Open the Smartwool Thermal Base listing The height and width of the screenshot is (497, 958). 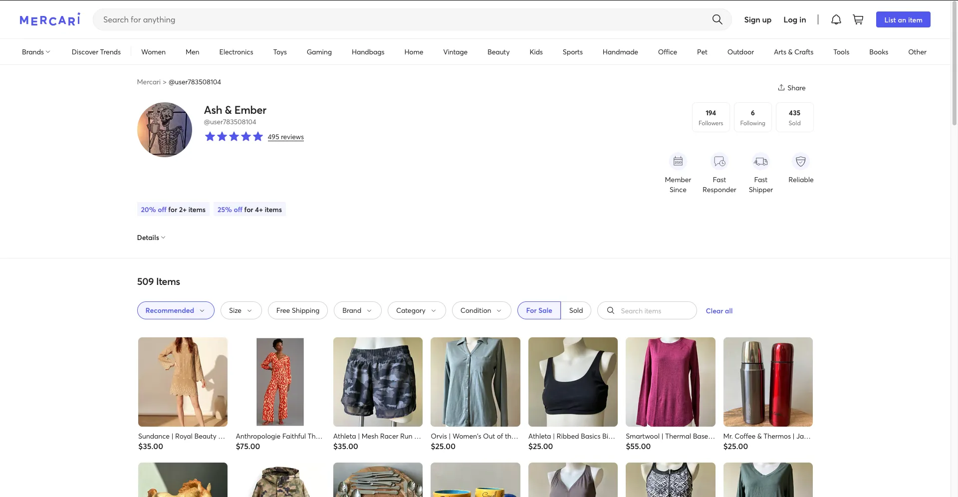point(670,394)
